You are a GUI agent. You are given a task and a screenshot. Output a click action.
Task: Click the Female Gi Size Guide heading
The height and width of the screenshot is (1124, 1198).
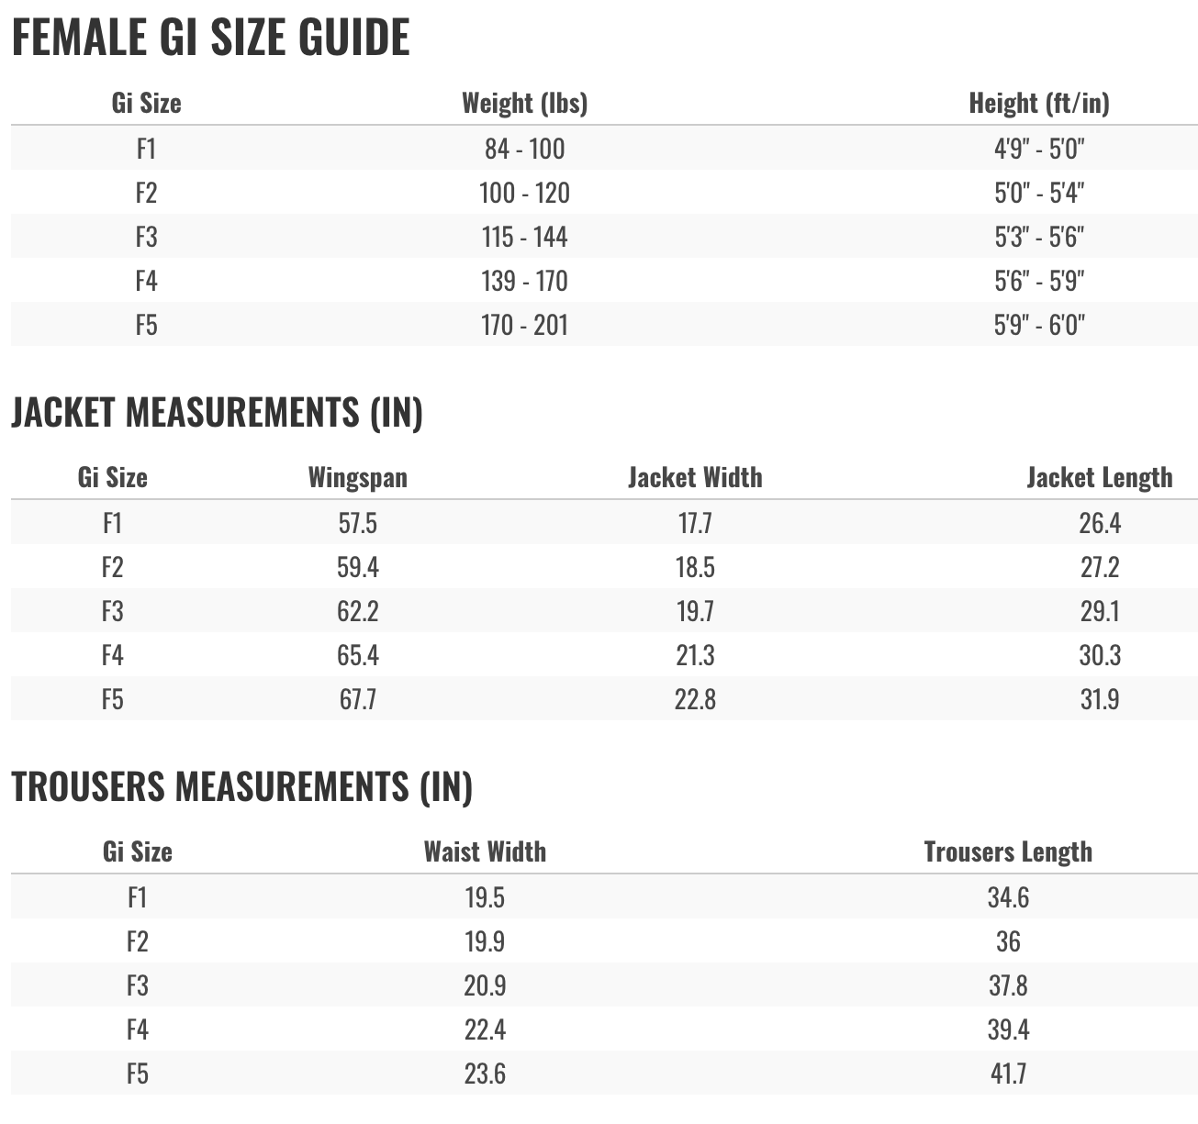tap(210, 38)
